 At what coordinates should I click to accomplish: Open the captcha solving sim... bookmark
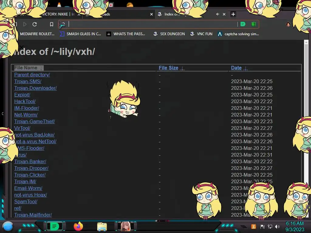238,34
